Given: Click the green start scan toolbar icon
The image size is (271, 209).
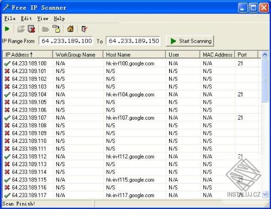Looking at the screenshot, I should (7, 29).
